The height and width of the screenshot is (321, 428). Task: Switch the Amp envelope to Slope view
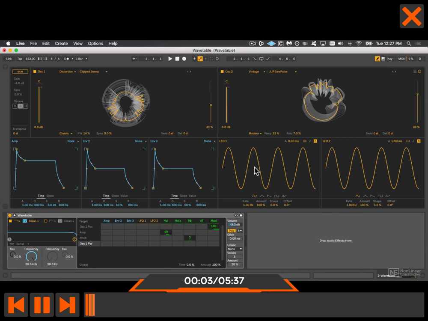click(50, 196)
